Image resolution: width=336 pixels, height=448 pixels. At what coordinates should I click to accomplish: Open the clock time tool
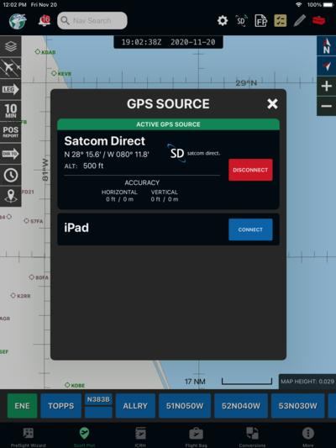point(11,175)
